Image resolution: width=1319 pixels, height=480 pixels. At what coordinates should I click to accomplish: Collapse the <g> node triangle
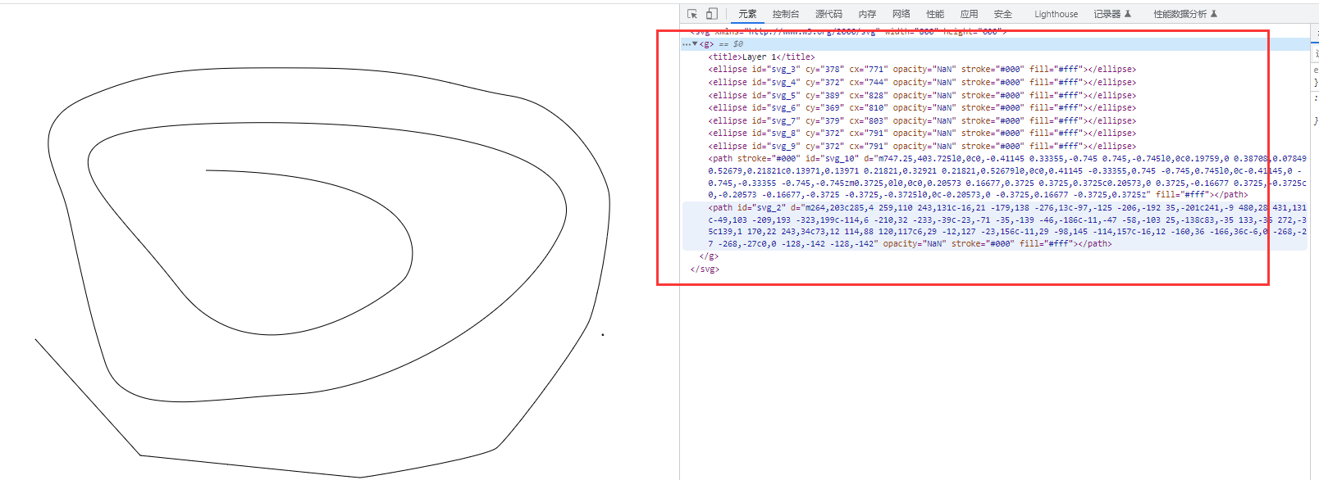pos(695,44)
